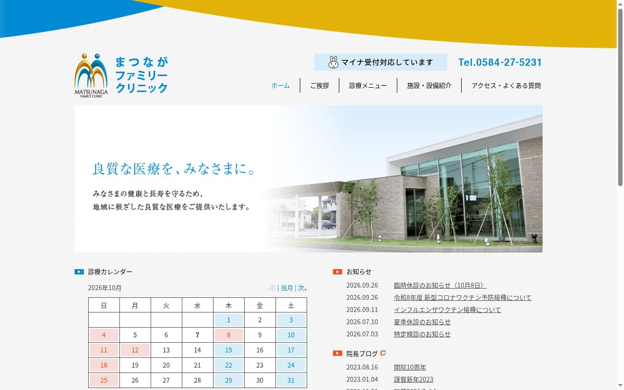Screen dimensions: 624x390
Task: Click the マイナ受付対応しています banner
Action: click(381, 62)
